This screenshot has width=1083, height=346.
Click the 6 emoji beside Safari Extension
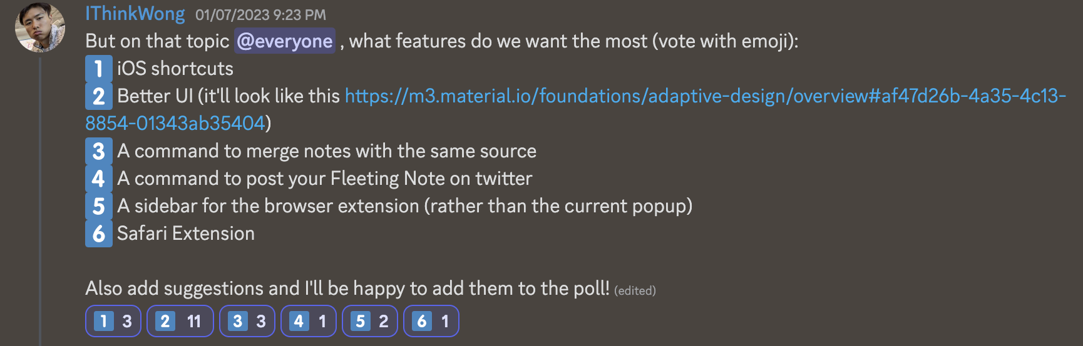98,234
